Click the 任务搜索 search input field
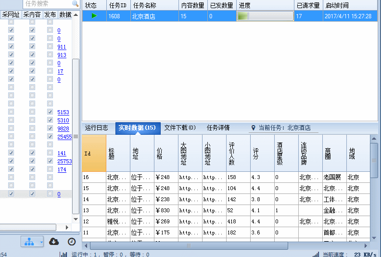The height and width of the screenshot is (257, 381). tap(47, 4)
